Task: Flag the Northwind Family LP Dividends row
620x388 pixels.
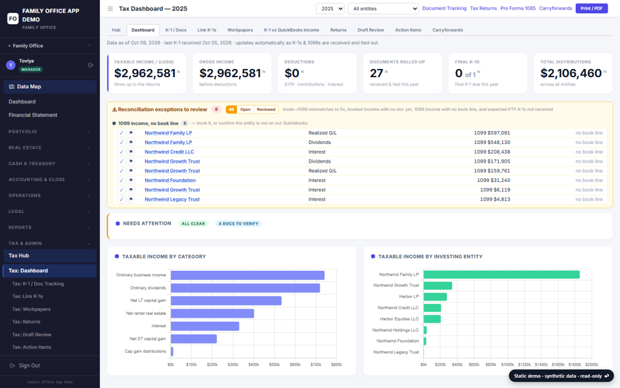Action: click(131, 143)
